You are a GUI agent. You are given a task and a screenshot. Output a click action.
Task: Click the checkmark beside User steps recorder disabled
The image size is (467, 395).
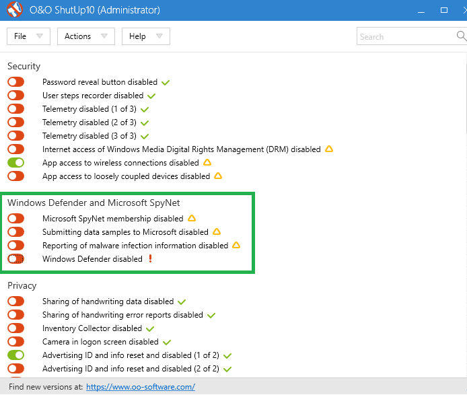151,96
